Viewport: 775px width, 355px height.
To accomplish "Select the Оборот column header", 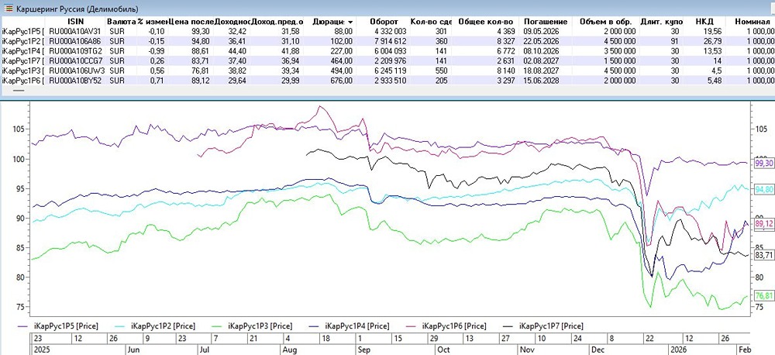I will click(384, 21).
